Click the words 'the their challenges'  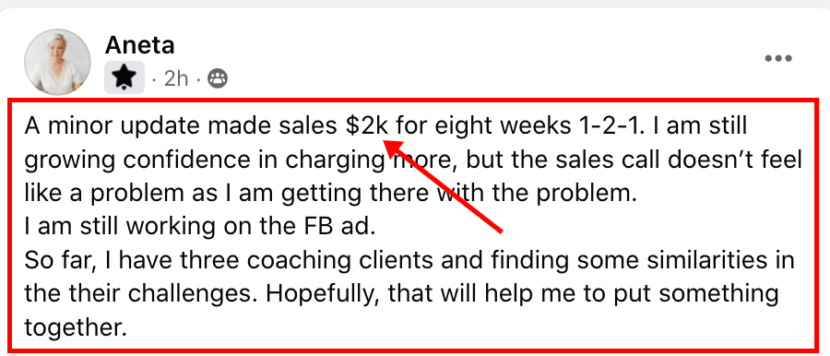click(141, 294)
